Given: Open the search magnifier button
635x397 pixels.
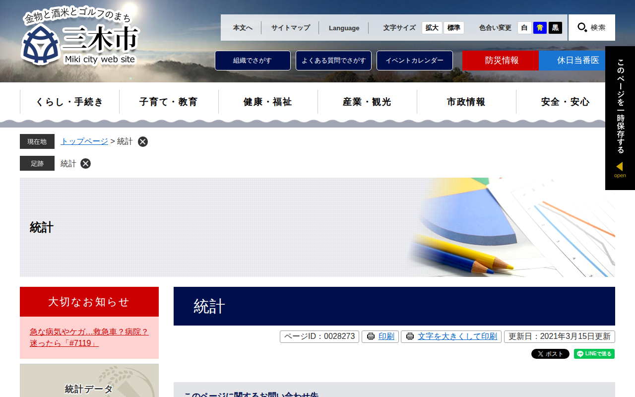Looking at the screenshot, I should pyautogui.click(x=592, y=27).
